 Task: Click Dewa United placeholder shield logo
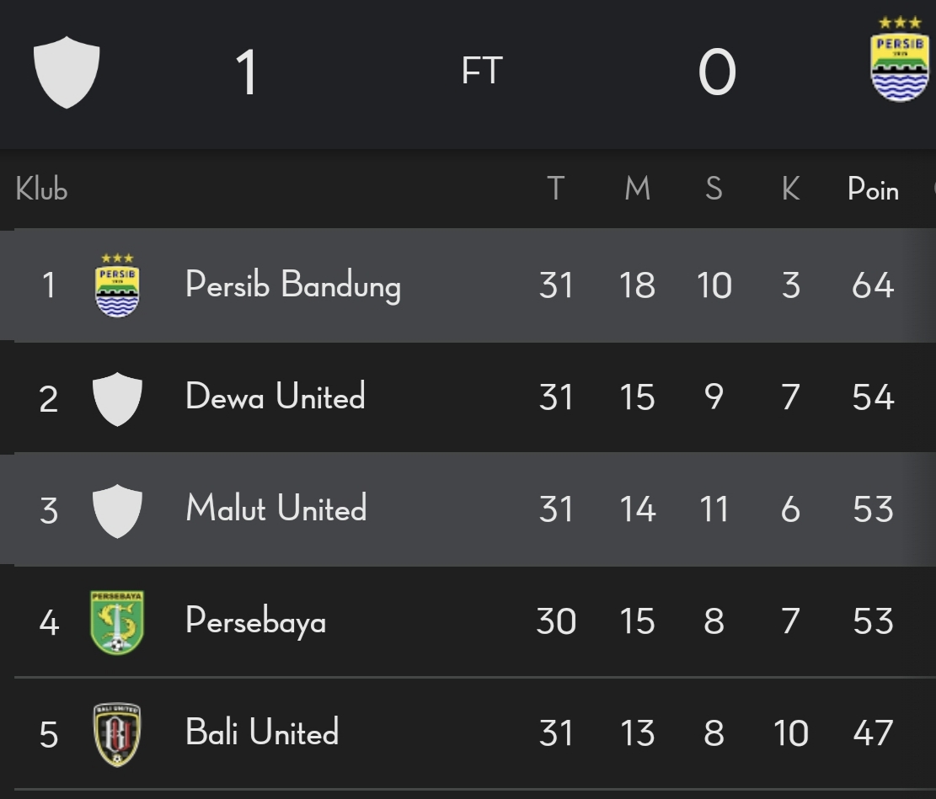click(x=118, y=399)
